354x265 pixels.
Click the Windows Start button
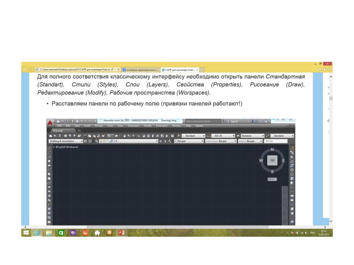pos(26,233)
